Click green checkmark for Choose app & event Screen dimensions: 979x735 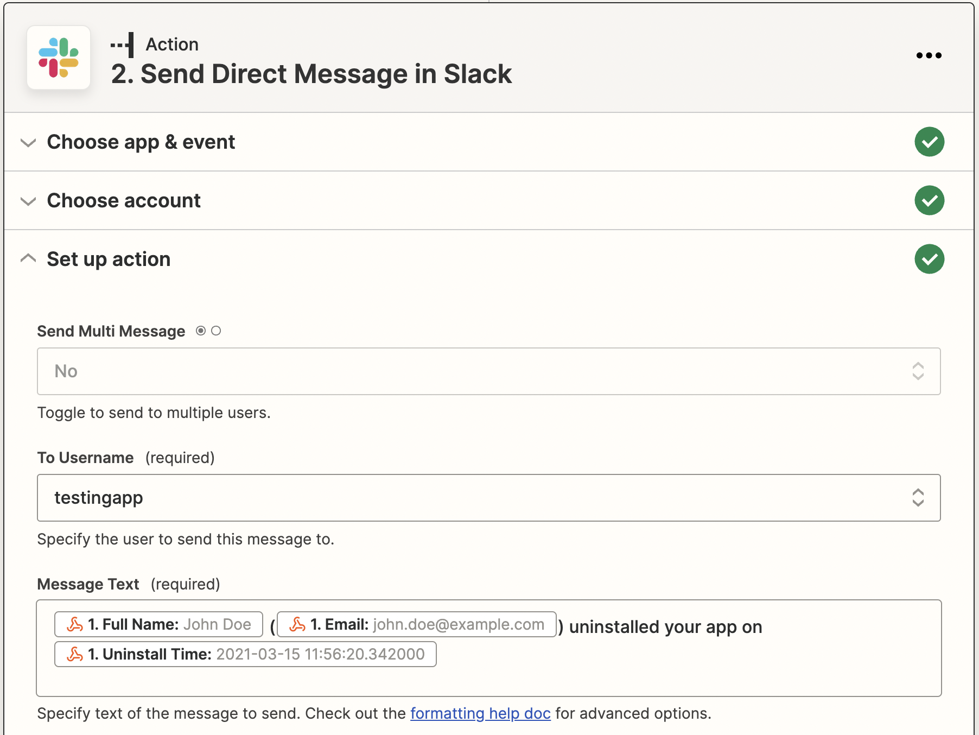(x=929, y=142)
